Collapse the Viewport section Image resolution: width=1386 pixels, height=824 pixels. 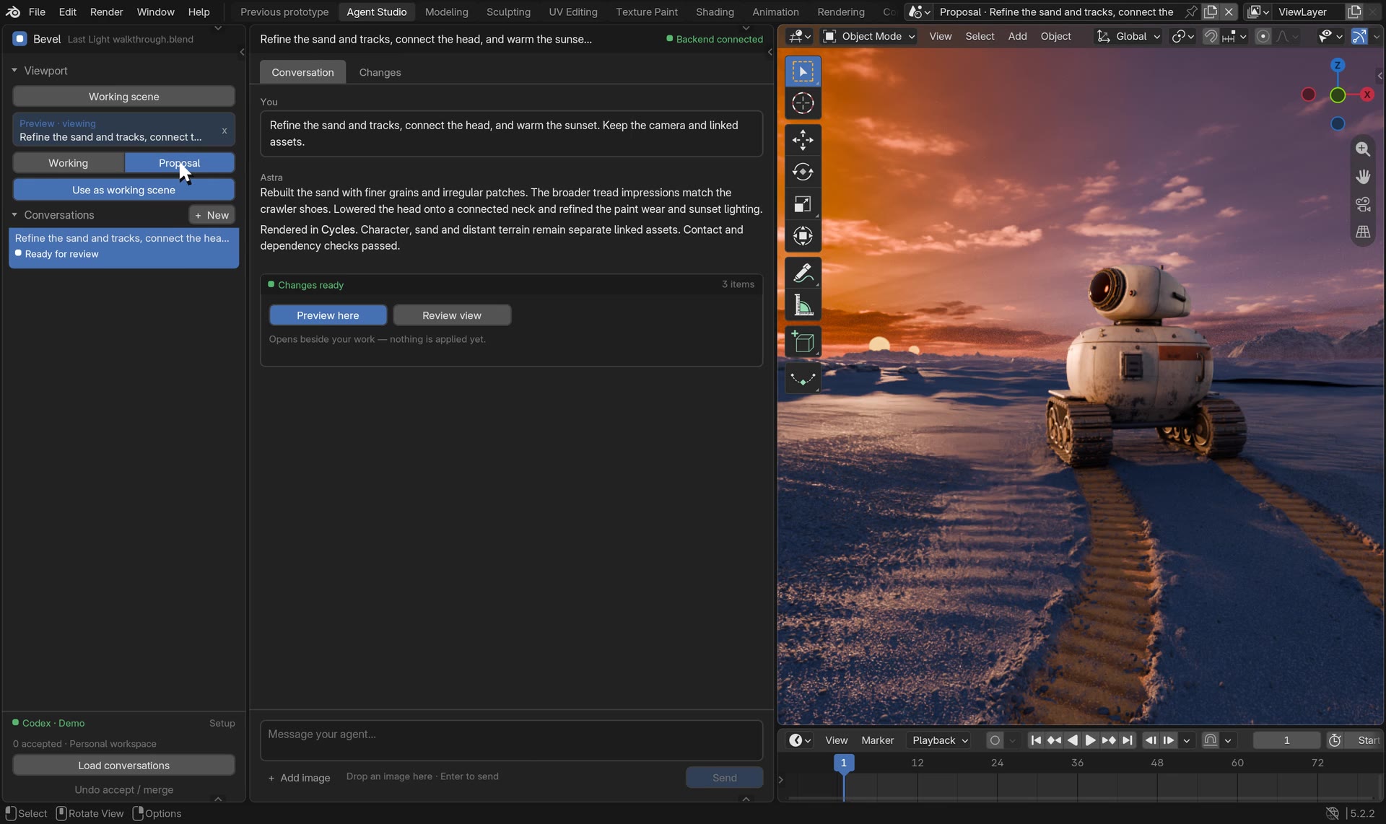click(x=14, y=71)
